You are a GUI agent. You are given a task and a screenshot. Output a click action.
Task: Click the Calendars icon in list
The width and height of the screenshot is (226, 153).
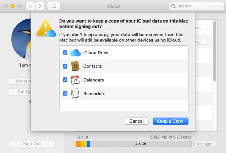[x=75, y=80]
